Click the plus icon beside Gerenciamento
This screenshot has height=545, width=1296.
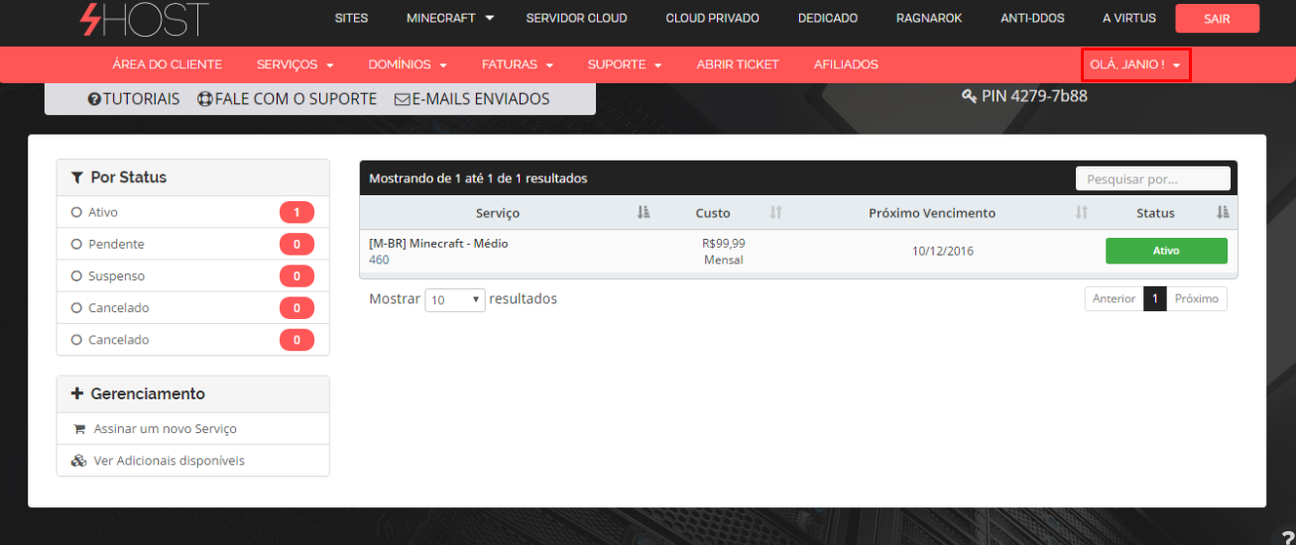point(77,393)
